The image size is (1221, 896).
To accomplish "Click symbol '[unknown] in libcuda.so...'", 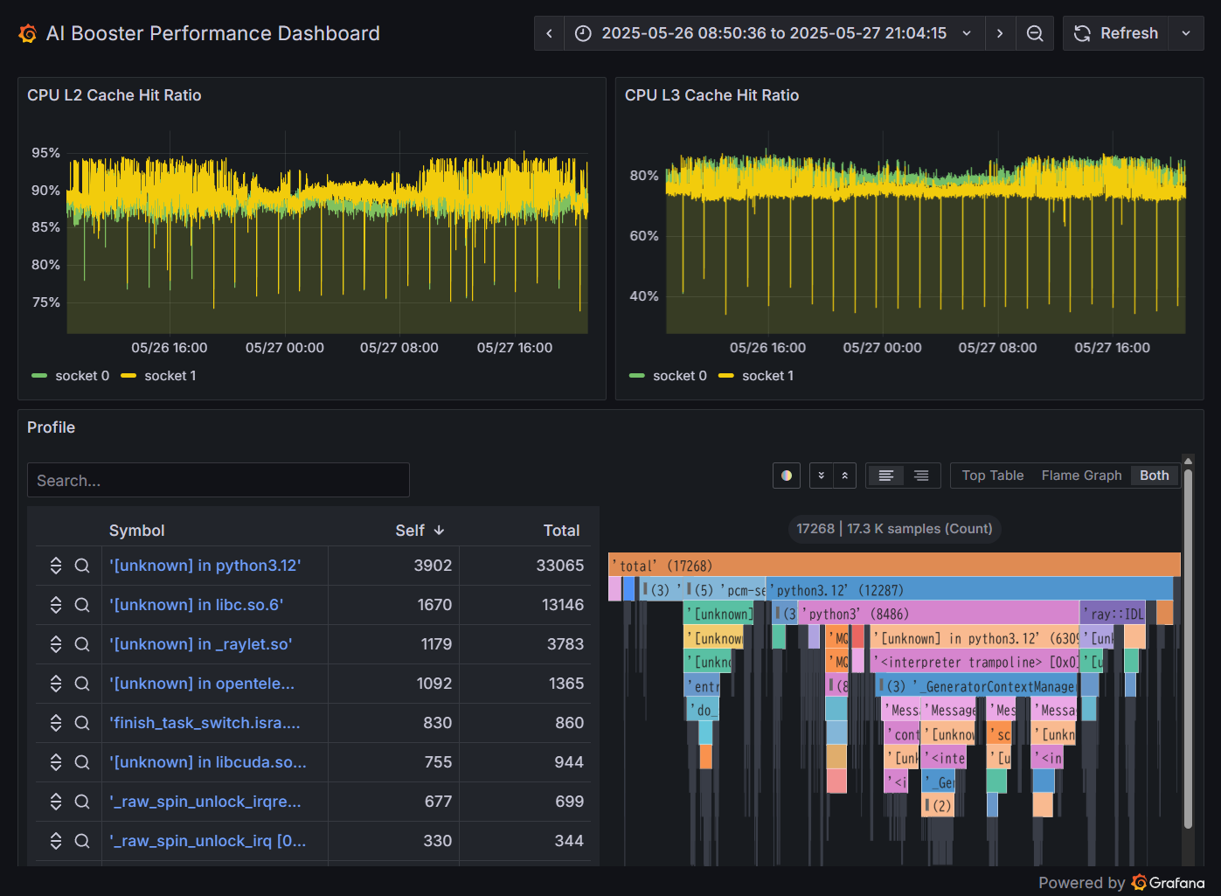I will 207,762.
